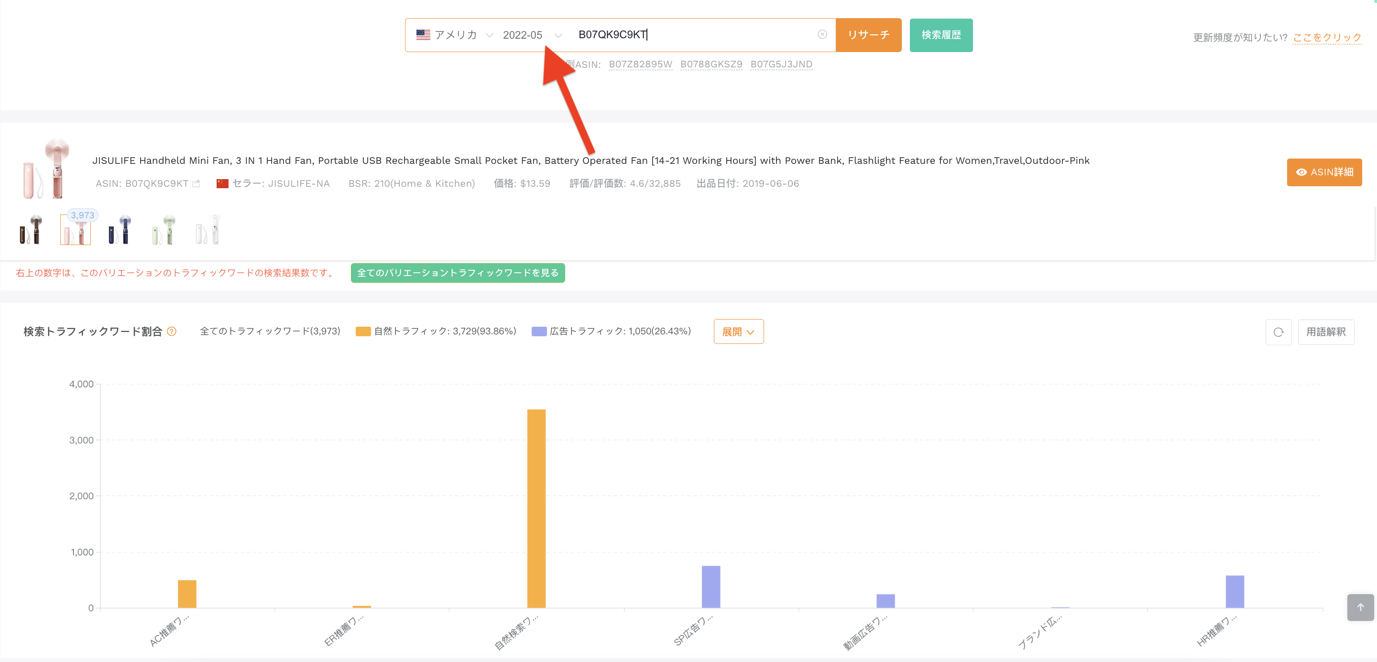Click the 評価/評価数: 4.6/32,885 text

pos(625,184)
